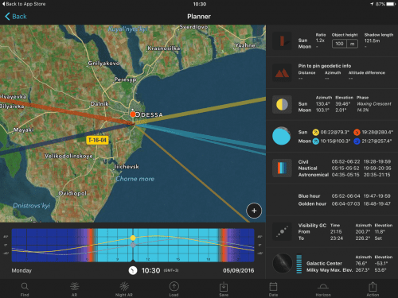Tap the Planner screen title
Image resolution: width=398 pixels, height=298 pixels.
[199, 17]
